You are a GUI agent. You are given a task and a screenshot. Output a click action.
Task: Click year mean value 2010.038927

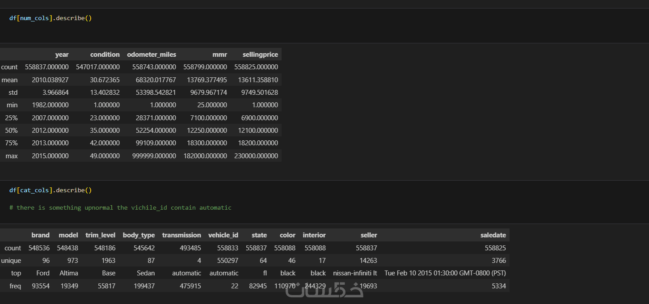pos(51,80)
